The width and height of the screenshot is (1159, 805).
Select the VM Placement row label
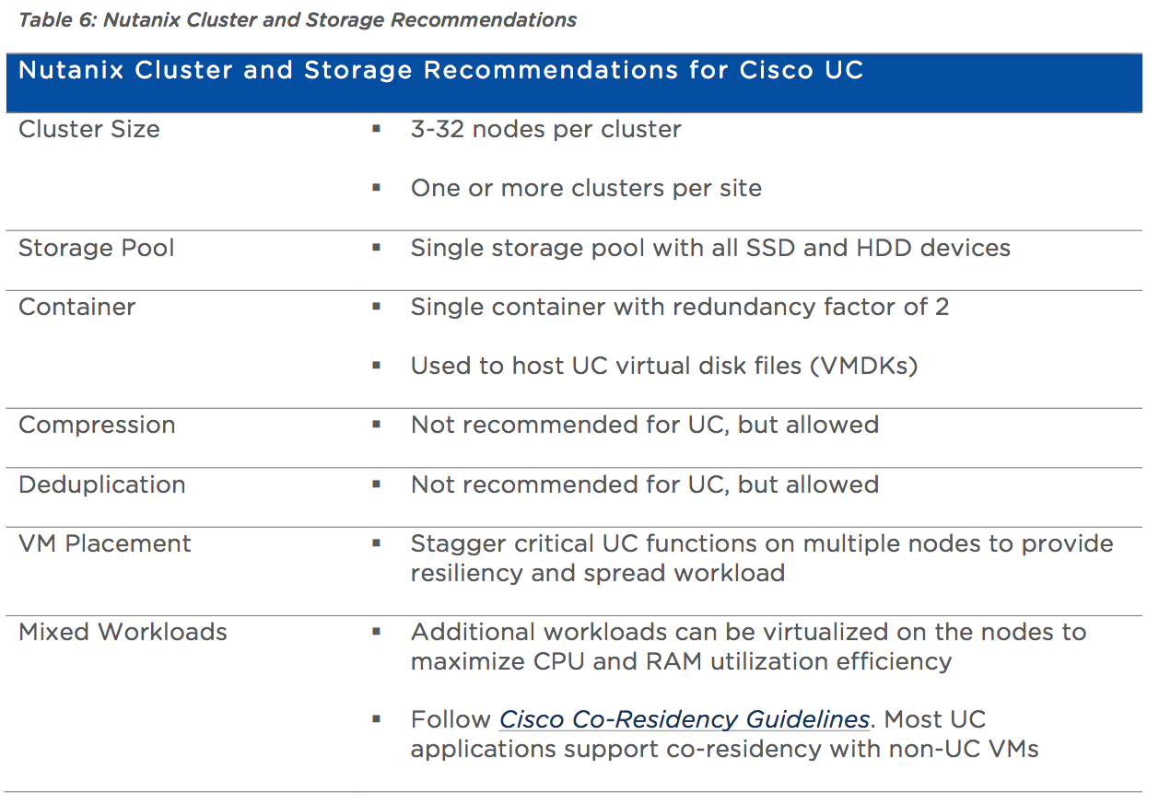[105, 543]
